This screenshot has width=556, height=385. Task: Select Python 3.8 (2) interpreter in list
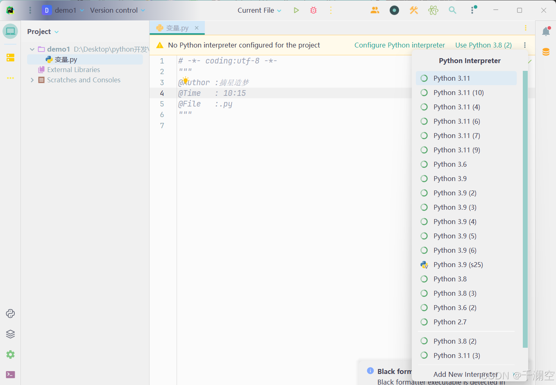(466, 341)
